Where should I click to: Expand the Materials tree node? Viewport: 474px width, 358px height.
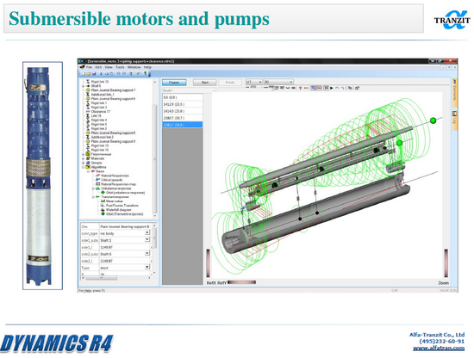[83, 158]
